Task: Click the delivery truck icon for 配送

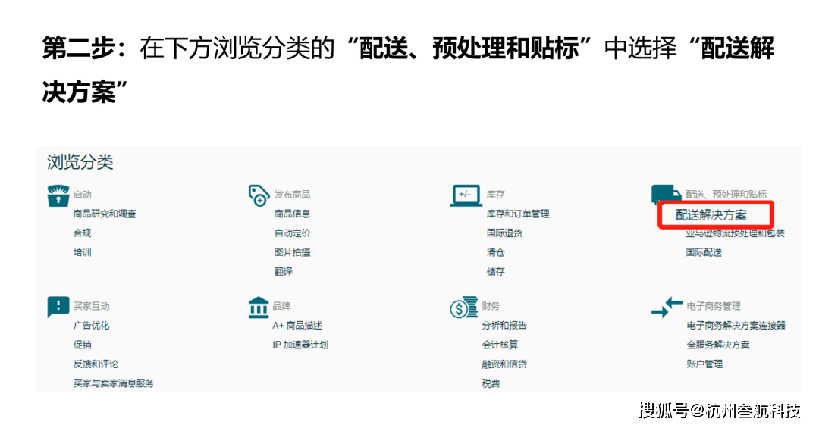Action: pyautogui.click(x=666, y=195)
